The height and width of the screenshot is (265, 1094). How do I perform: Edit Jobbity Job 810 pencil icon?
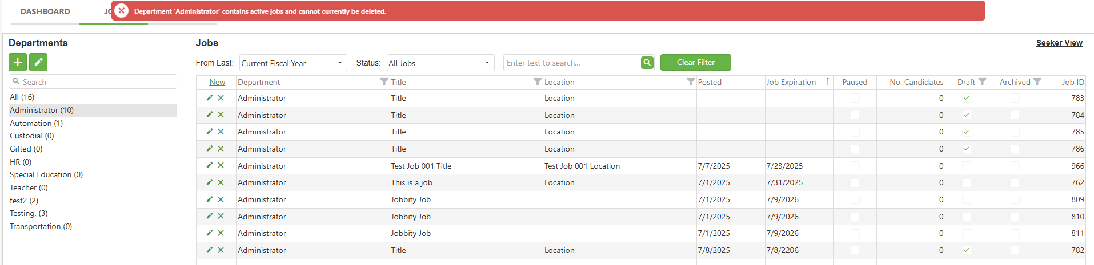(210, 217)
